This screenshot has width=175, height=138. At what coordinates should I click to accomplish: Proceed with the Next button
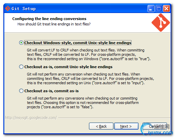pos(126,126)
